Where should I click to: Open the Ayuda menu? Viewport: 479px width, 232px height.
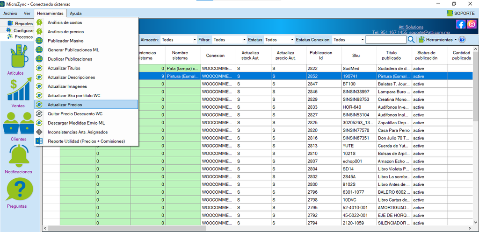coord(75,14)
